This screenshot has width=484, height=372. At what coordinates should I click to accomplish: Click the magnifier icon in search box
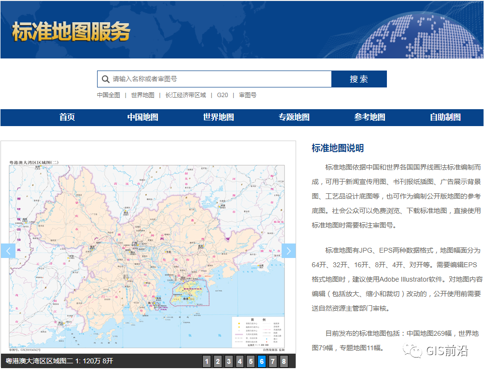[x=106, y=79]
